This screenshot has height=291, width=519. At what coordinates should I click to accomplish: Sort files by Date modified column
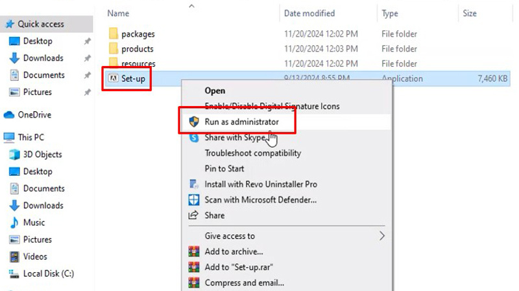309,14
